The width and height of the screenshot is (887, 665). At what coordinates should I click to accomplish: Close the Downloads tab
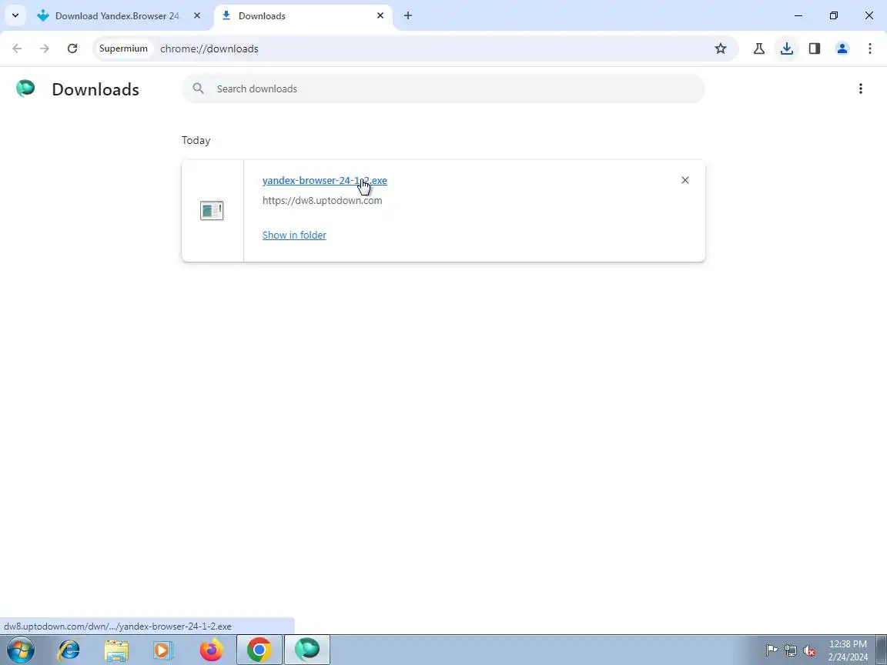[380, 16]
